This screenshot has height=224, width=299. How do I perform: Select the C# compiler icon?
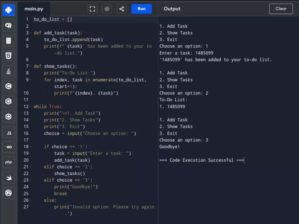coord(9,117)
